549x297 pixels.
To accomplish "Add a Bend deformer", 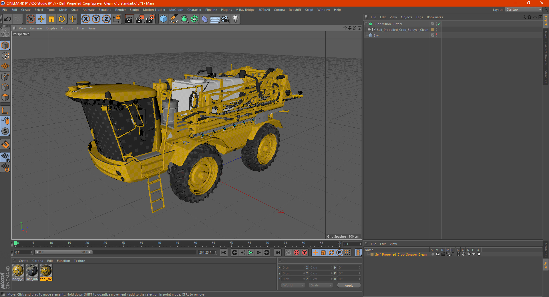I will 205,19.
